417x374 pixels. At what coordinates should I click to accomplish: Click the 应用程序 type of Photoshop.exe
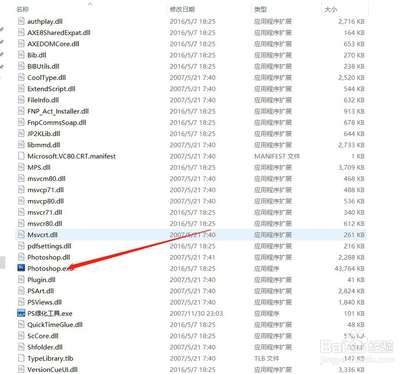point(267,269)
